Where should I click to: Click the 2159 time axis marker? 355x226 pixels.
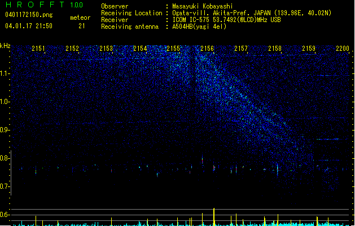pyautogui.click(x=309, y=48)
